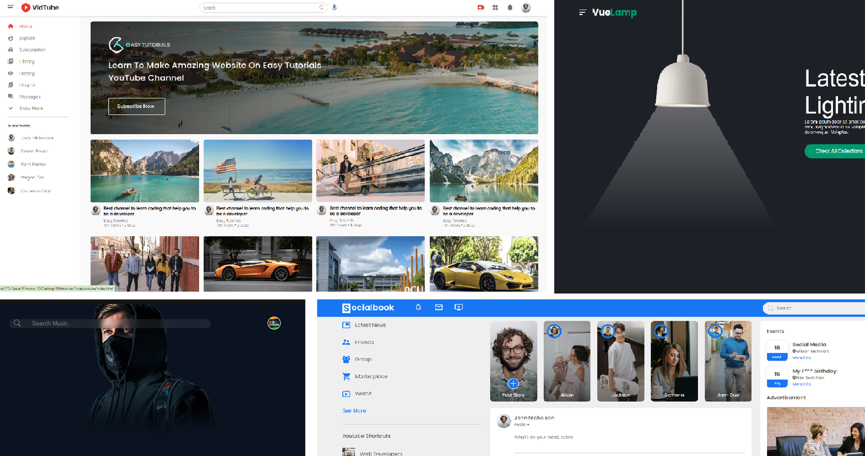Click the red upload video icon
Viewport: 865px width, 456px height.
pyautogui.click(x=481, y=8)
